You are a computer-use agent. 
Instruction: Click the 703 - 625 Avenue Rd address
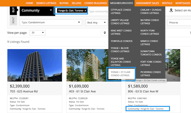[x=24, y=91]
